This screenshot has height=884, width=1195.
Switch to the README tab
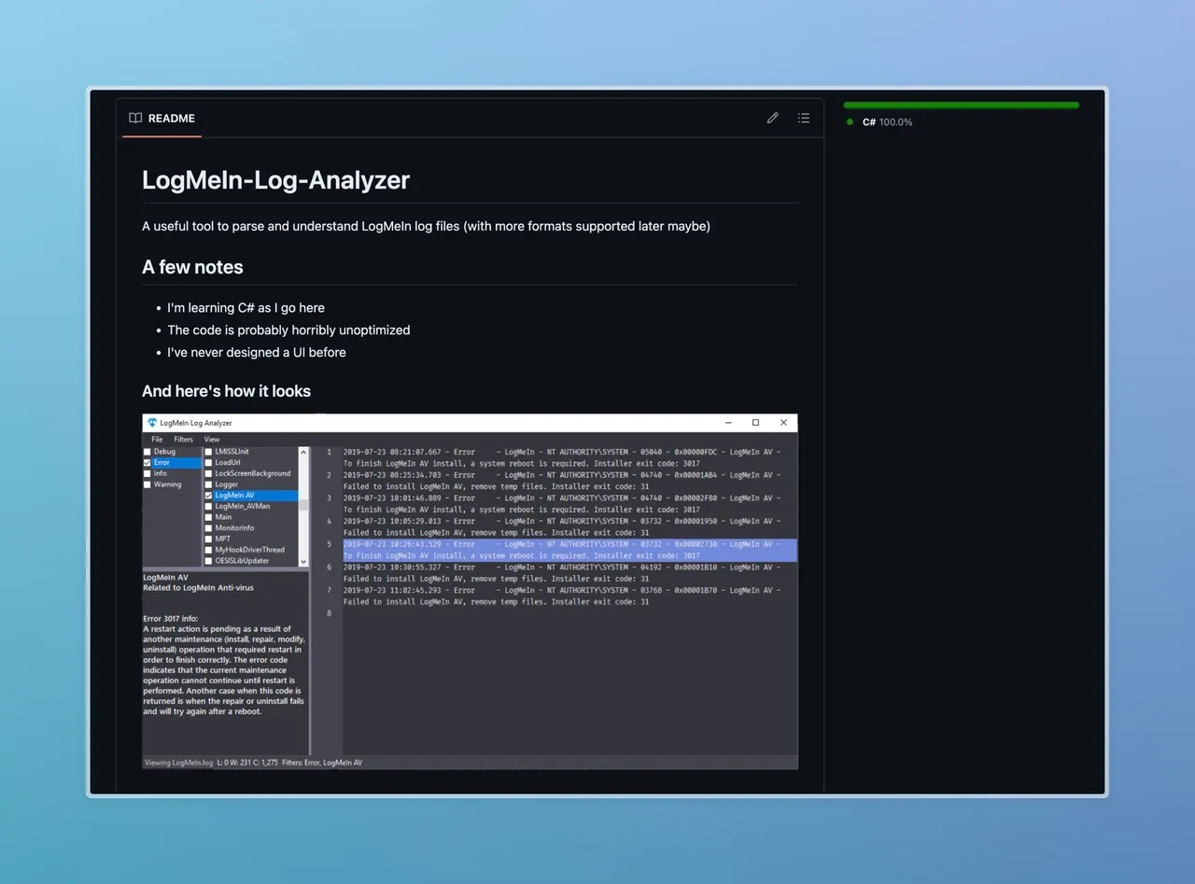[162, 119]
